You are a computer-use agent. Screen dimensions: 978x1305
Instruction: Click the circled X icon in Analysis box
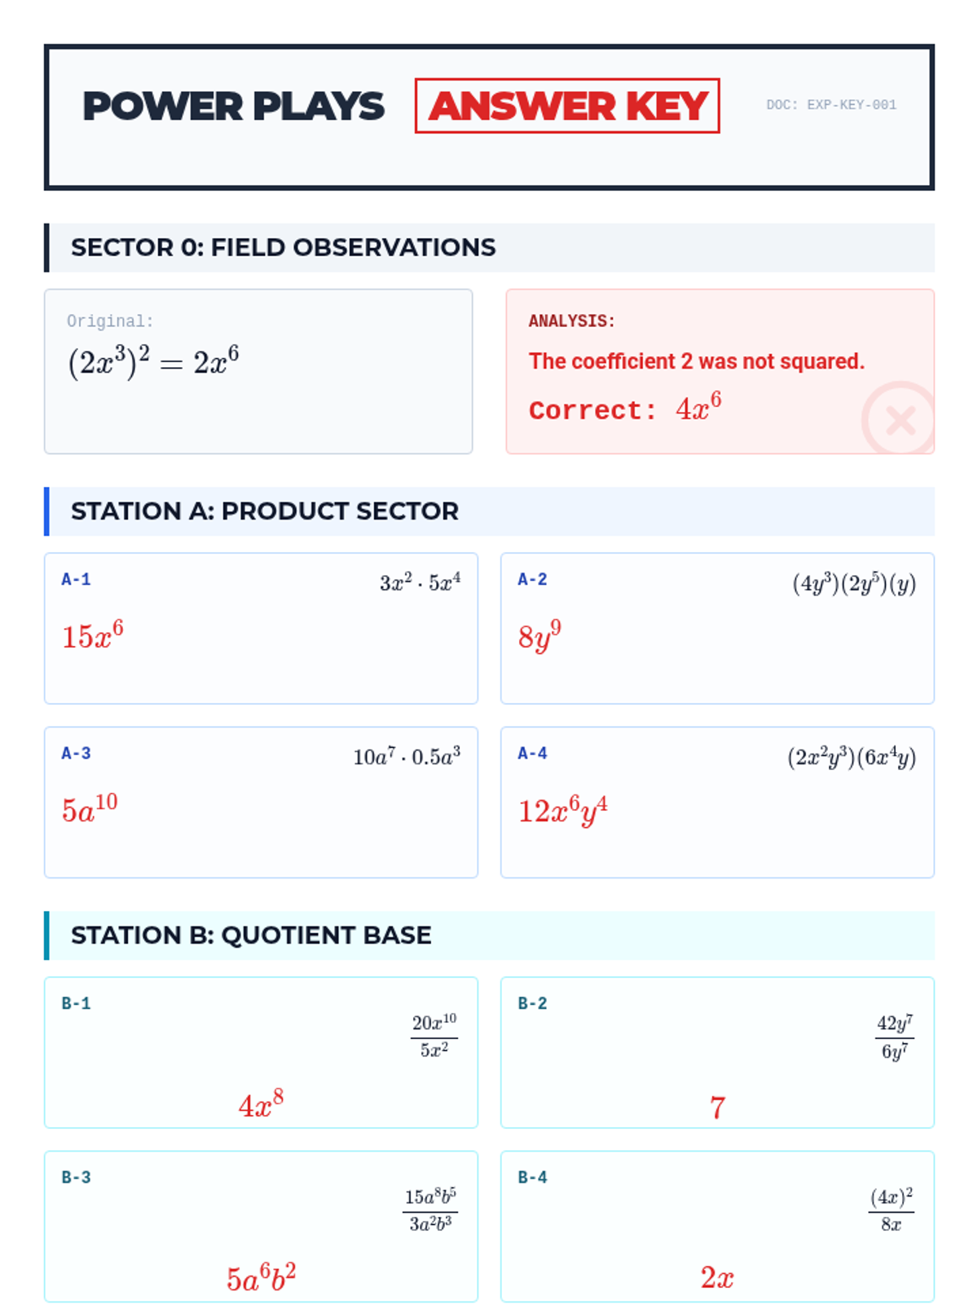(x=900, y=420)
